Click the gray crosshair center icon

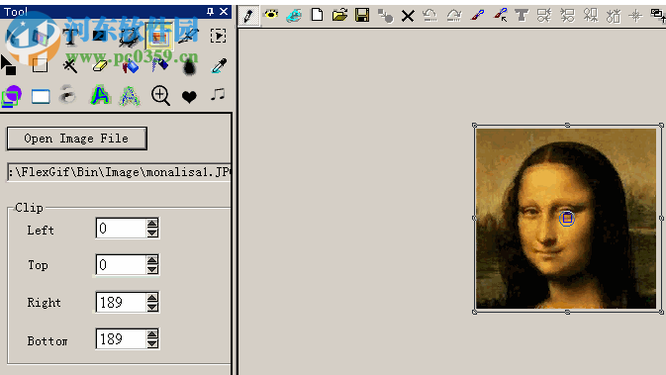point(636,16)
